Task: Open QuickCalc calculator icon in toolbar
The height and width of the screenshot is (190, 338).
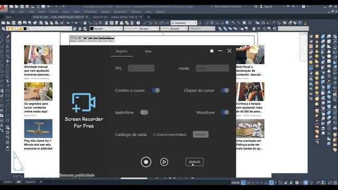Action: click(x=132, y=23)
